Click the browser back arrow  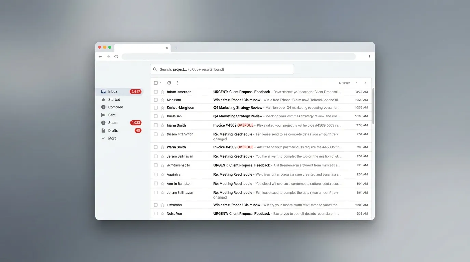(100, 56)
